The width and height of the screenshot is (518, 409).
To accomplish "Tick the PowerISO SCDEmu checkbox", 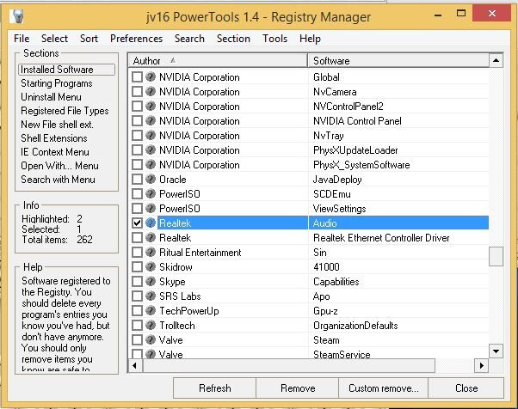I will (137, 193).
